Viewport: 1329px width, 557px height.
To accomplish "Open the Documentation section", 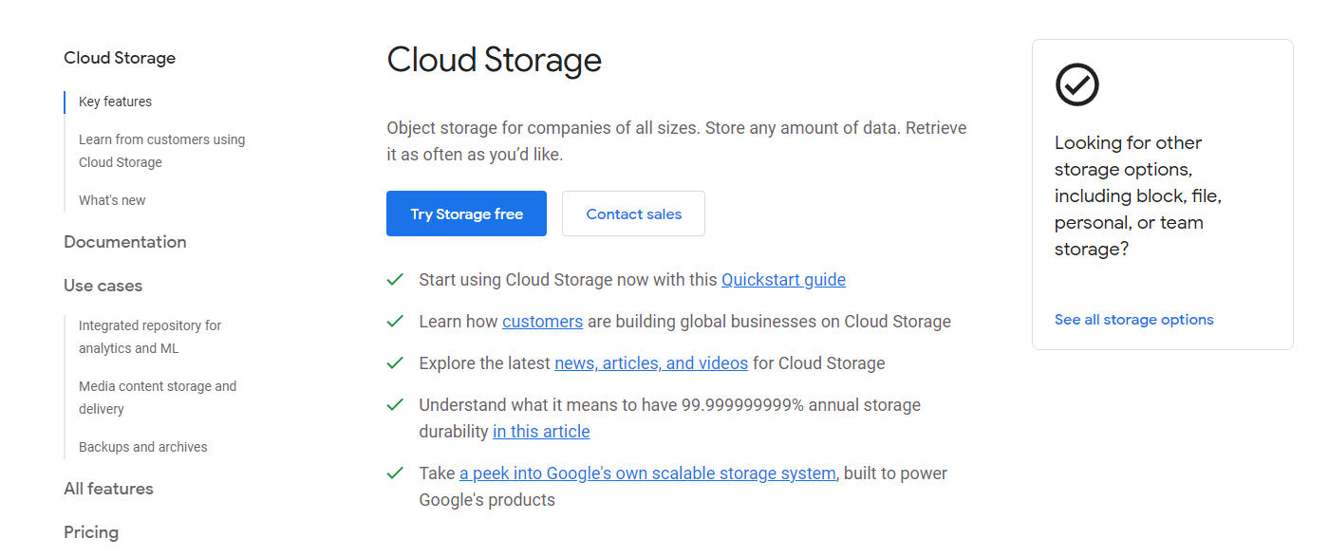I will [124, 242].
